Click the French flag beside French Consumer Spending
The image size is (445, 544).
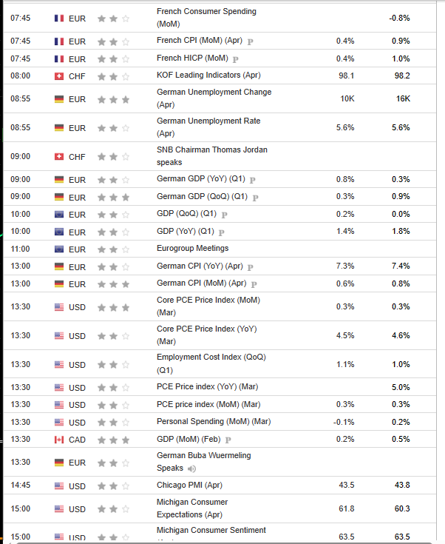(x=59, y=19)
